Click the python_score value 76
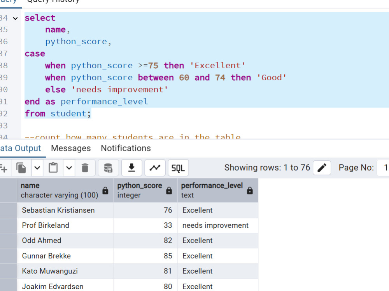 click(x=145, y=210)
